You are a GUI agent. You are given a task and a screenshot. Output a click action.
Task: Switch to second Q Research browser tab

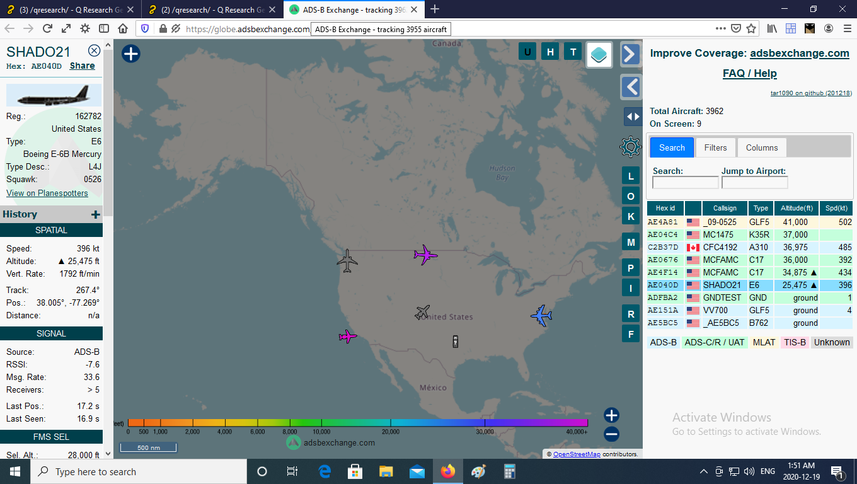pyautogui.click(x=212, y=9)
